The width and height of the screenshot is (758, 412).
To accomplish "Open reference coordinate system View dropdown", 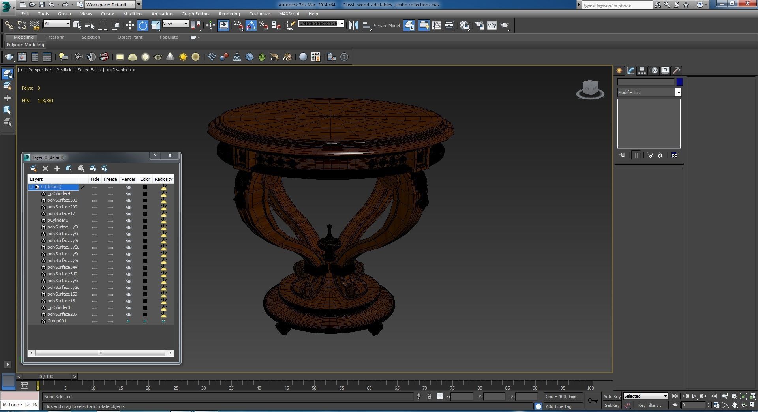I will (x=175, y=24).
